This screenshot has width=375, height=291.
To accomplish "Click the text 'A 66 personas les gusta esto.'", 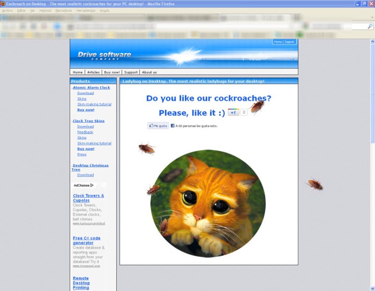I will click(196, 126).
